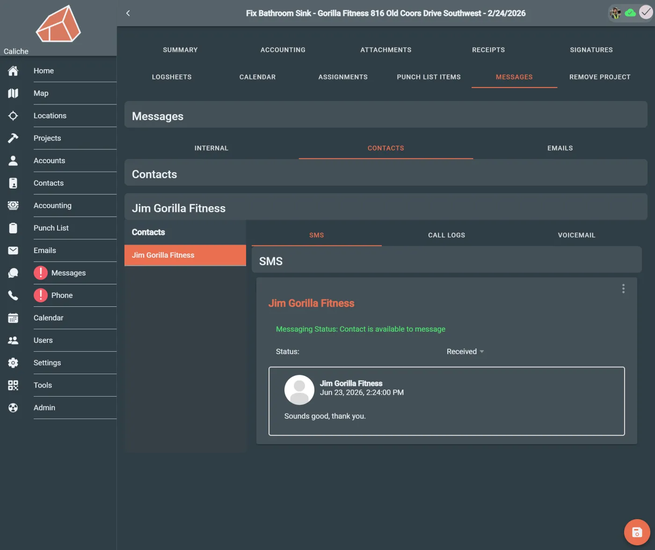Viewport: 655px width, 550px height.
Task: Open the Call Logs tab
Action: (447, 235)
